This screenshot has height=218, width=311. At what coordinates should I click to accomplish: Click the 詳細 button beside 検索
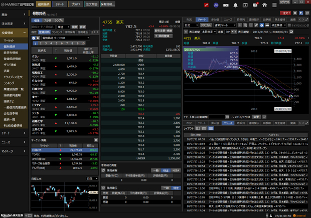82,27
